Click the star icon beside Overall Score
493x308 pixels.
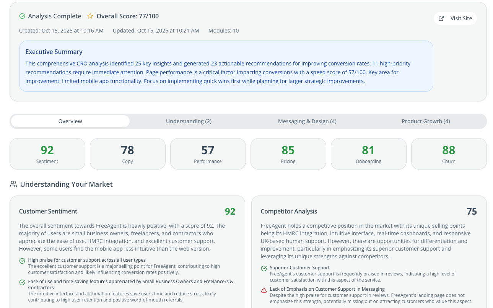(90, 16)
